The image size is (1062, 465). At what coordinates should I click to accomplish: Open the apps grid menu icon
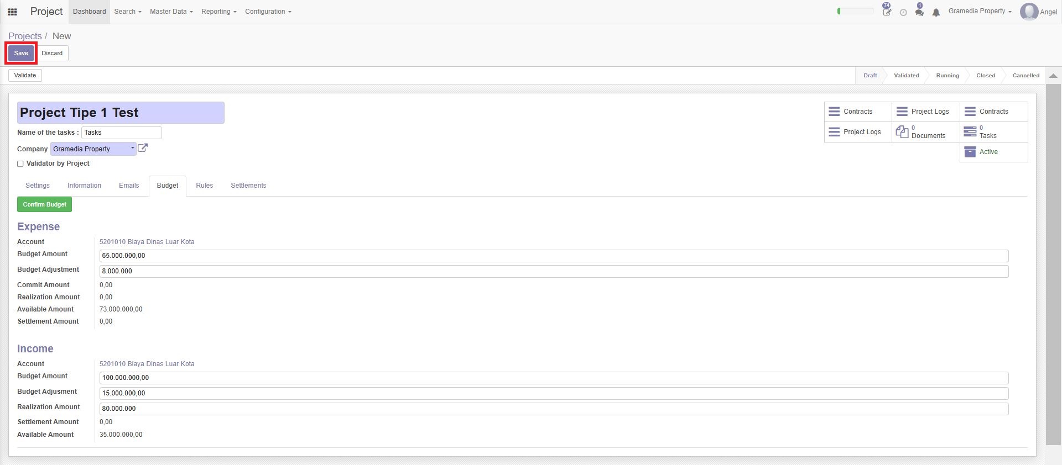pyautogui.click(x=12, y=12)
